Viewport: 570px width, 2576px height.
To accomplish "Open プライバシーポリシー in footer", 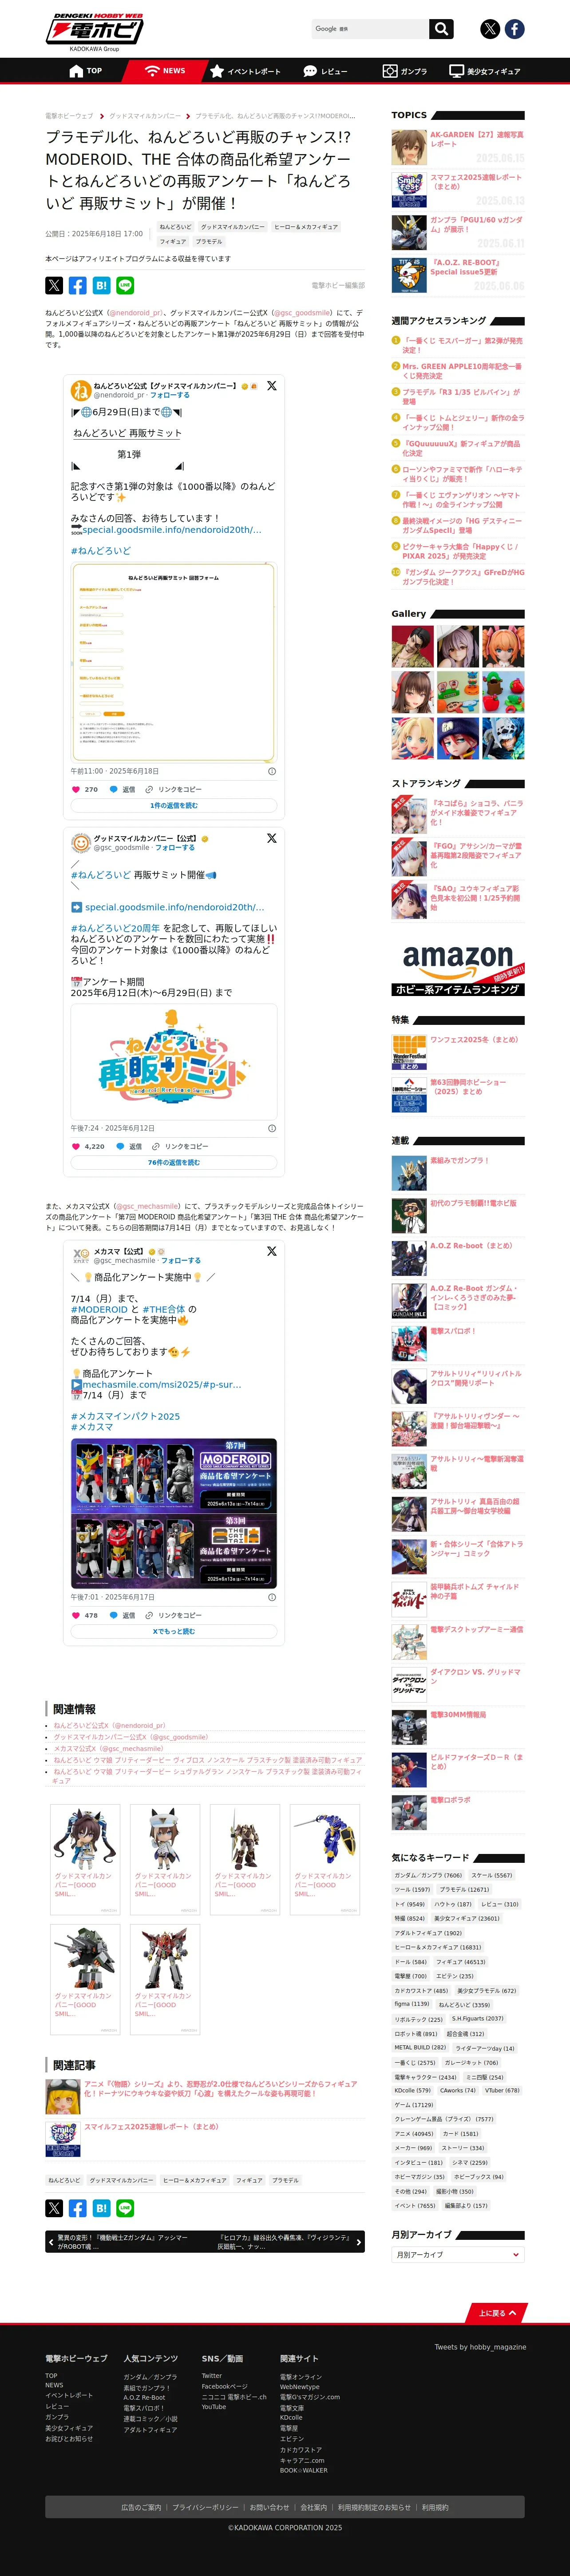I will pos(205,2507).
